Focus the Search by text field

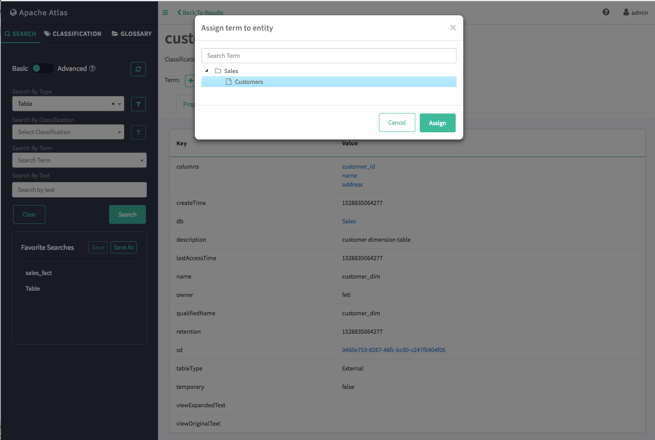coord(79,190)
